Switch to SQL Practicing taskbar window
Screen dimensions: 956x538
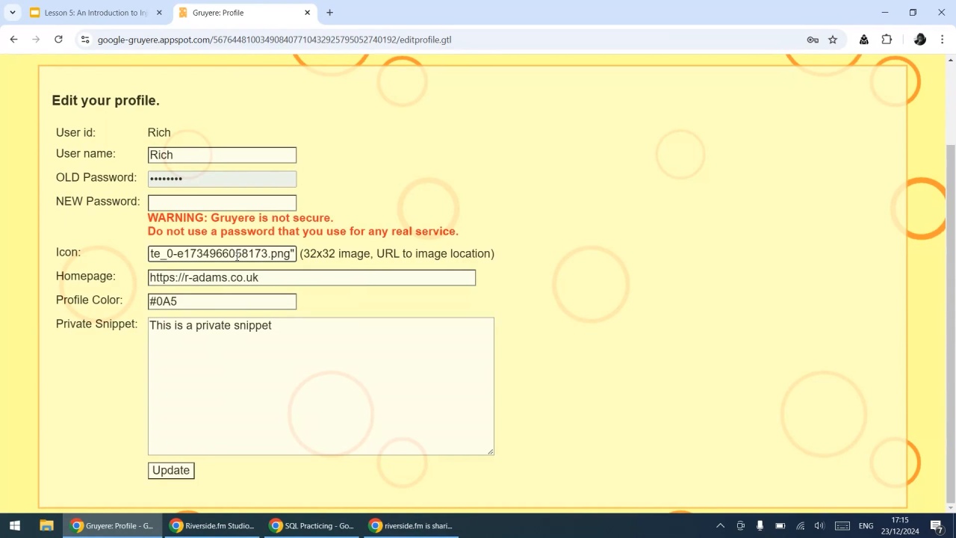click(311, 525)
